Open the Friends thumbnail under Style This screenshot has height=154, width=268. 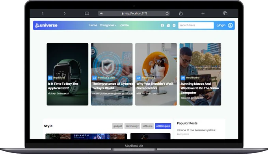pos(86,136)
